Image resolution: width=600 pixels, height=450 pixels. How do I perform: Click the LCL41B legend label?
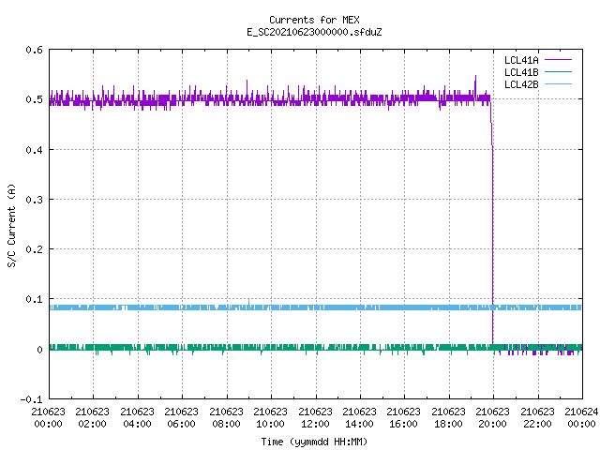pyautogui.click(x=521, y=72)
